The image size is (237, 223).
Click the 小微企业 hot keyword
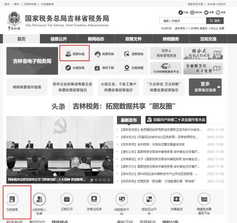coord(213,28)
